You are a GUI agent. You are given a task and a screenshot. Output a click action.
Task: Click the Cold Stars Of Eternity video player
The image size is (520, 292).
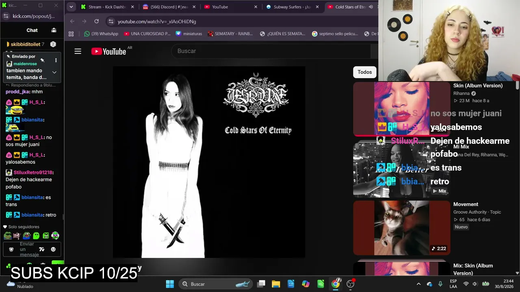click(209, 162)
